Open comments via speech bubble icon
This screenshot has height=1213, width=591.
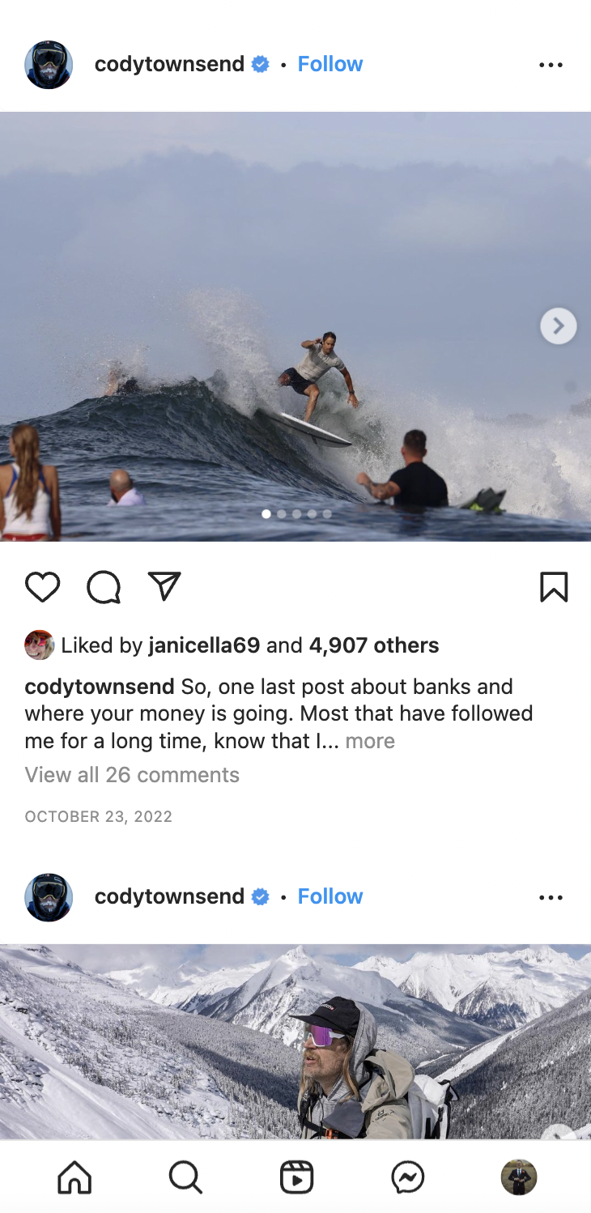click(x=104, y=587)
